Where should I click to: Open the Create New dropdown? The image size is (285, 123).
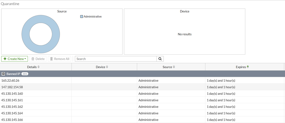[x=15, y=59]
